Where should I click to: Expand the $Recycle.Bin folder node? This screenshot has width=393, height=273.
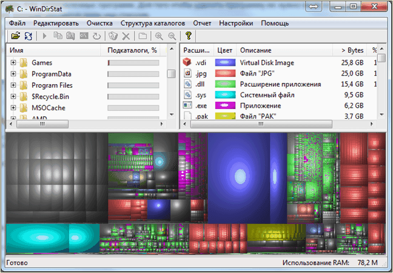[13, 97]
